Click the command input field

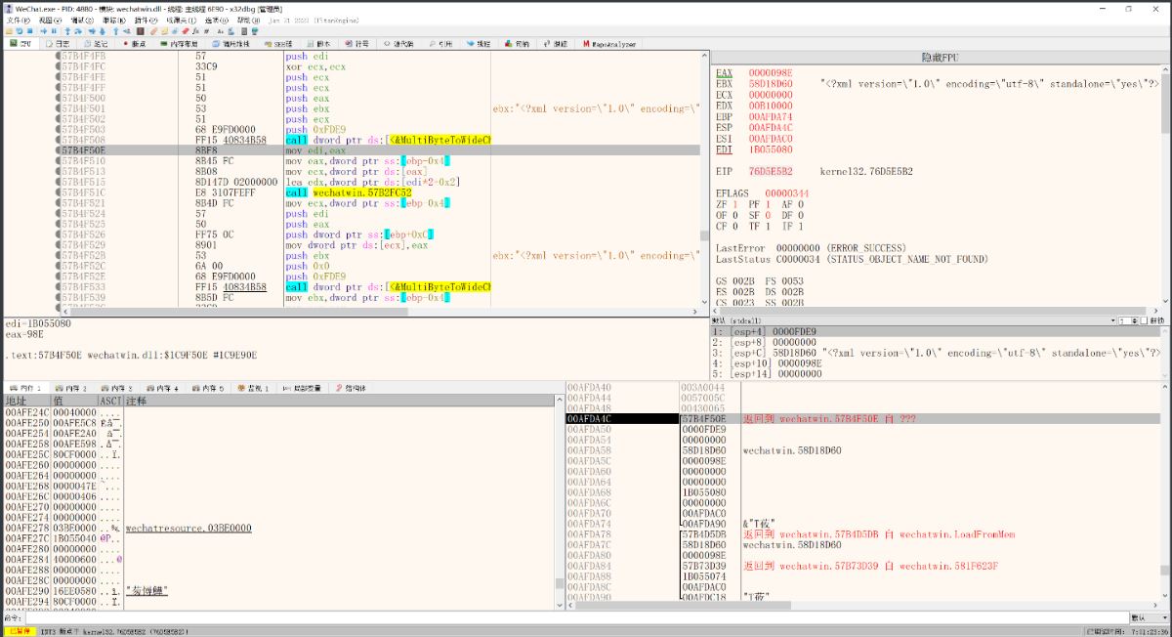(577, 617)
